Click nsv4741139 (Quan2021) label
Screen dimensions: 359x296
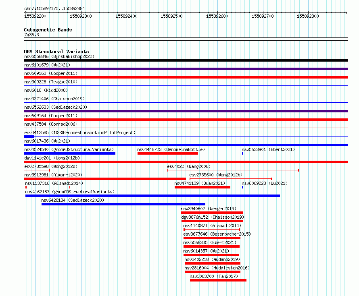200,183
